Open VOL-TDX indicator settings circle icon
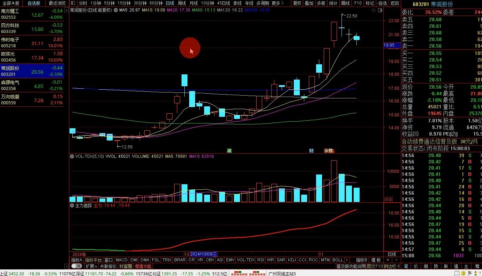 (x=72, y=156)
